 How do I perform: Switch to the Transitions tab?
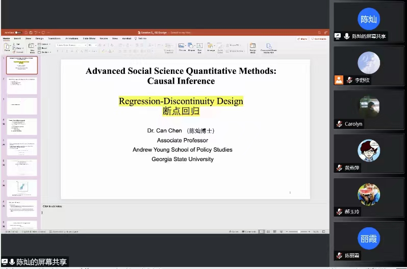coord(54,38)
